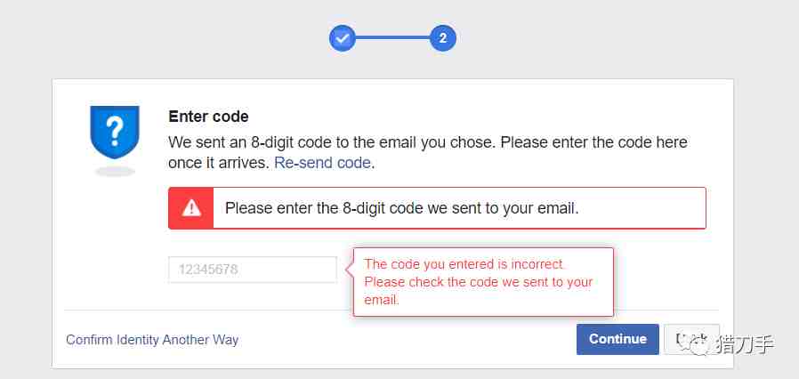The height and width of the screenshot is (379, 799).
Task: Open Confirm Identity Another Way link
Action: pos(152,340)
